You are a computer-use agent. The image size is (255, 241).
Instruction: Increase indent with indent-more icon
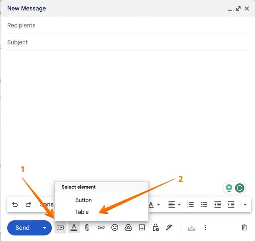(x=231, y=205)
